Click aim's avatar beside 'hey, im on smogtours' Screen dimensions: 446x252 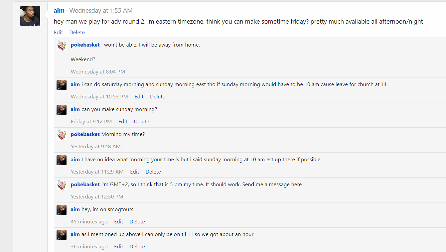pyautogui.click(x=62, y=210)
